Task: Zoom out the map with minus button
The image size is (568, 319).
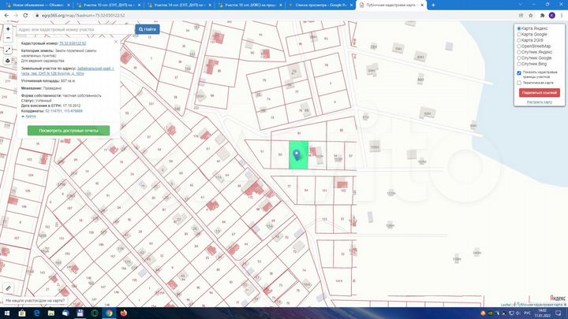Action: pos(8,38)
